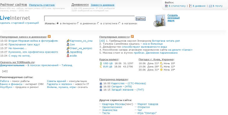Click способствуют выживаемости вида news link
Image resolution: width=228 pixels, height=115 pixels.
click(144, 47)
